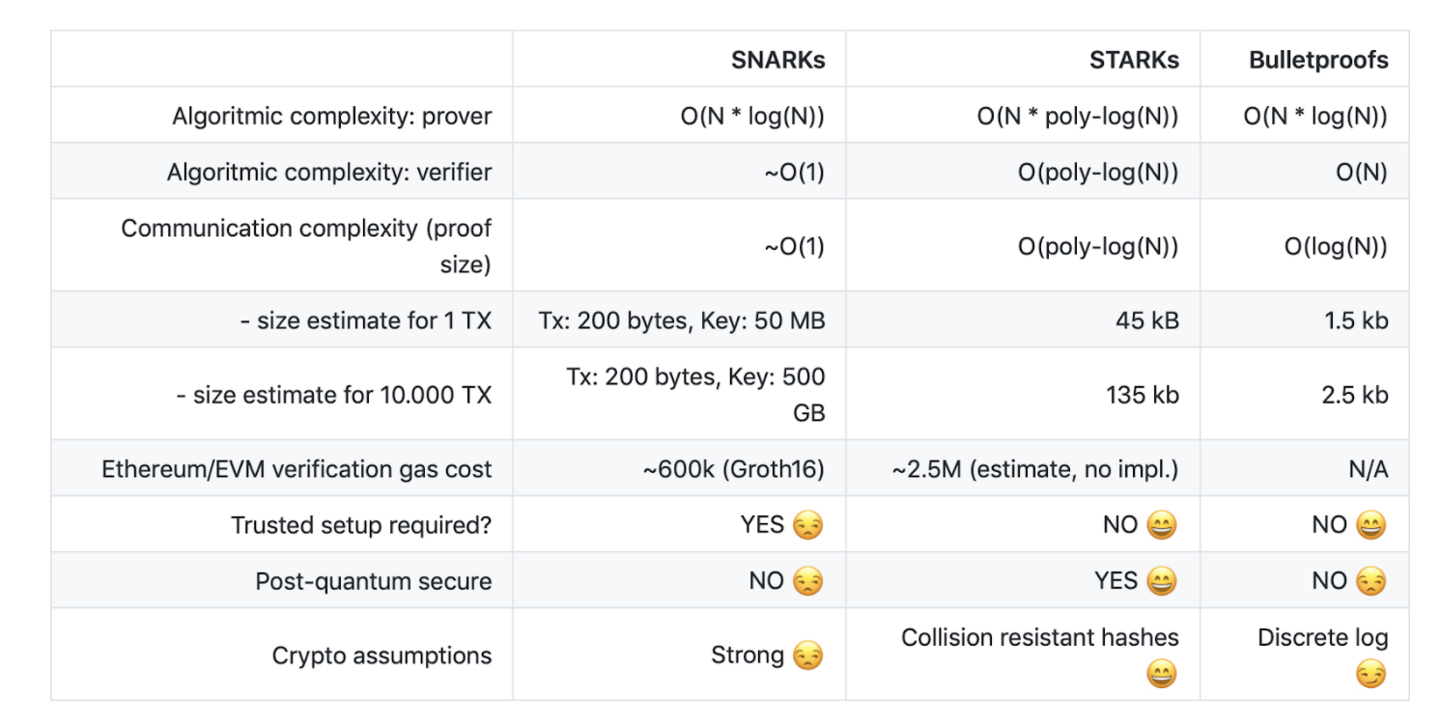This screenshot has height=724, width=1440.
Task: Click the 'N/A' Bulletproofs gas cost cell
Action: point(1368,470)
